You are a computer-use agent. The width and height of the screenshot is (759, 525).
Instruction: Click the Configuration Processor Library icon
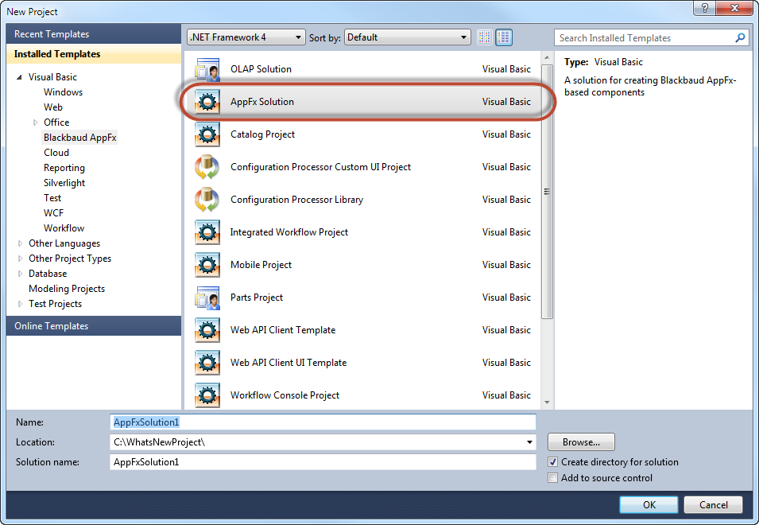click(x=207, y=200)
